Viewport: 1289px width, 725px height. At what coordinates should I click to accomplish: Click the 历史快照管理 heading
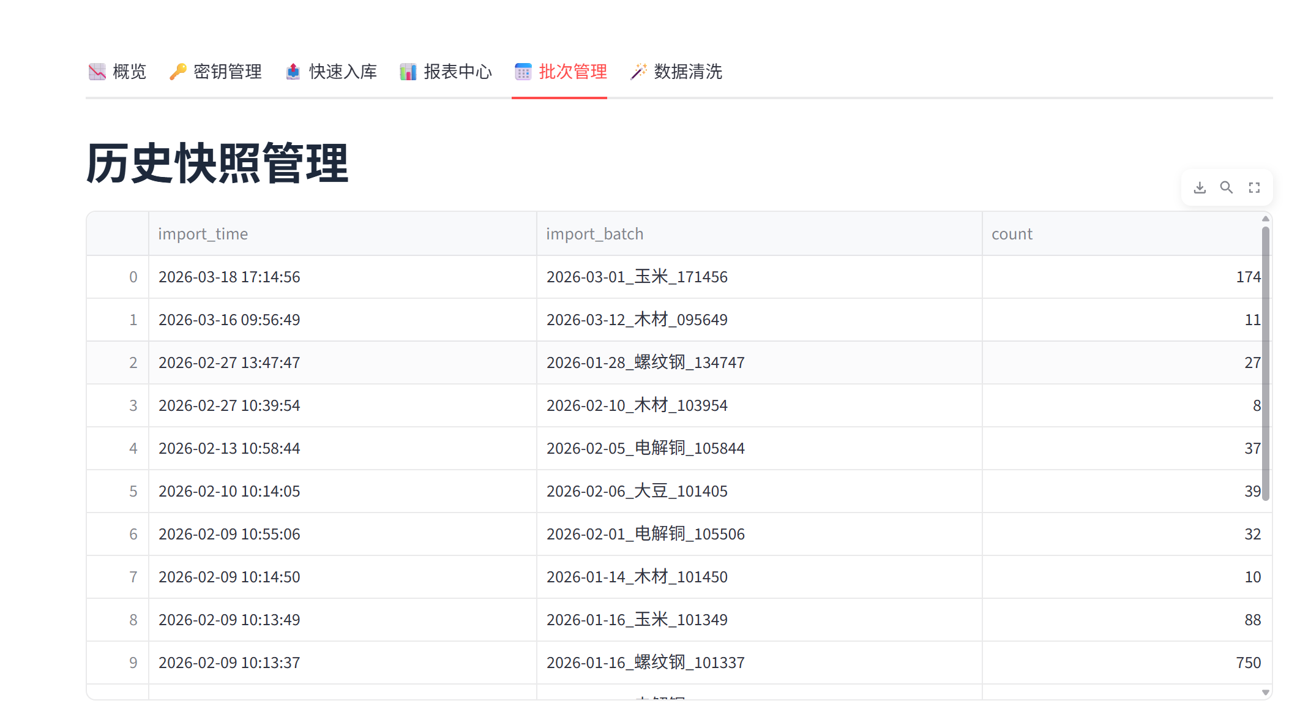tap(217, 163)
